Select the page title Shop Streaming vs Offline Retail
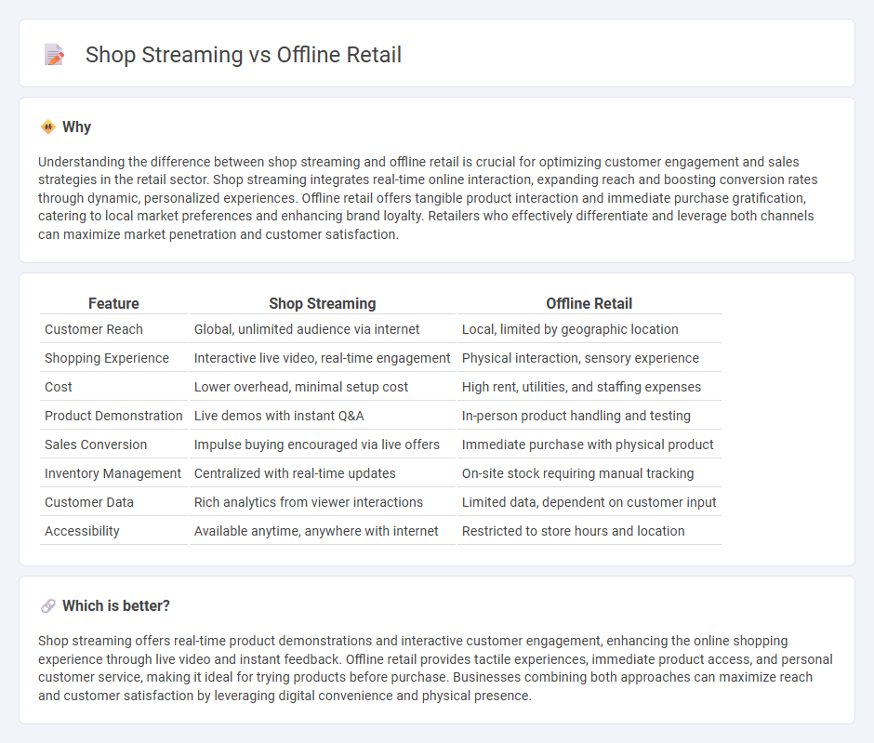This screenshot has width=874, height=743. click(243, 55)
